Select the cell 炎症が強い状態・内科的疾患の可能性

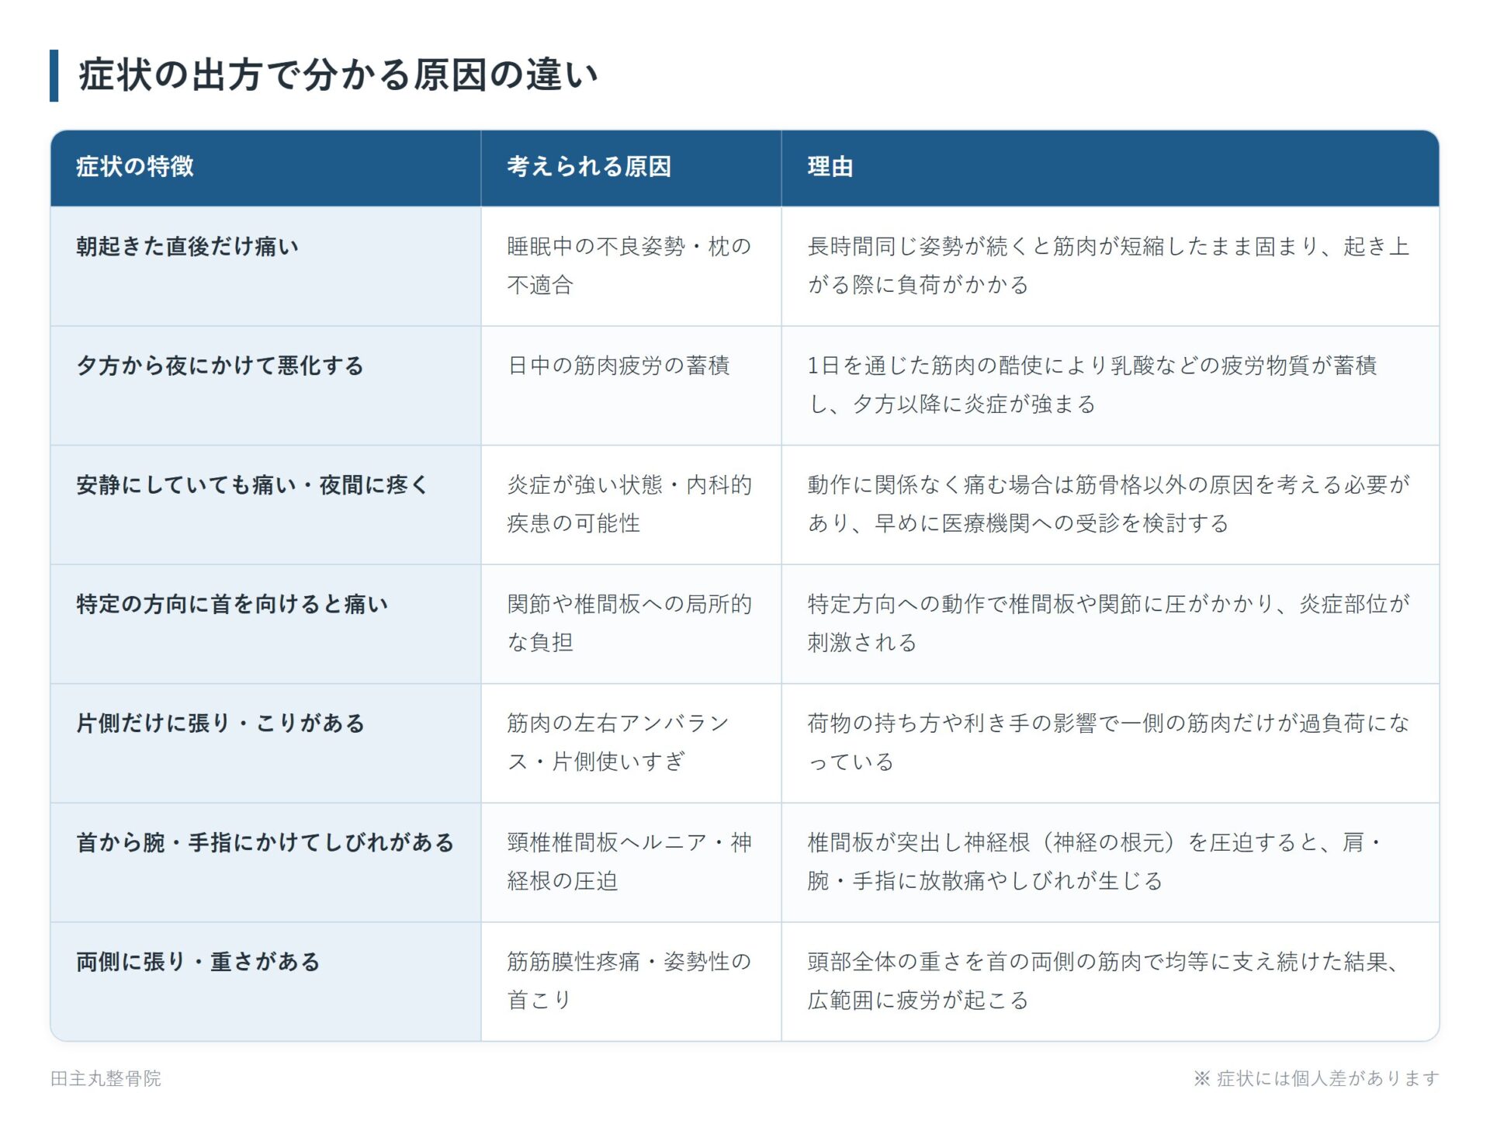pos(631,505)
